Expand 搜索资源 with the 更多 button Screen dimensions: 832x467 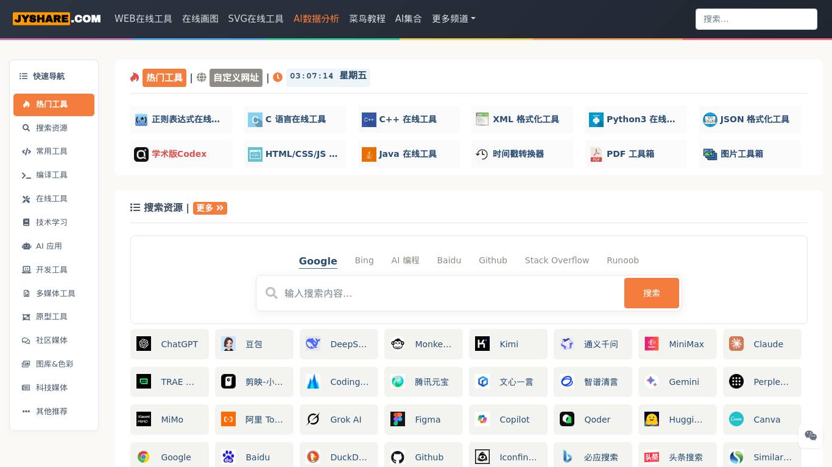(210, 208)
